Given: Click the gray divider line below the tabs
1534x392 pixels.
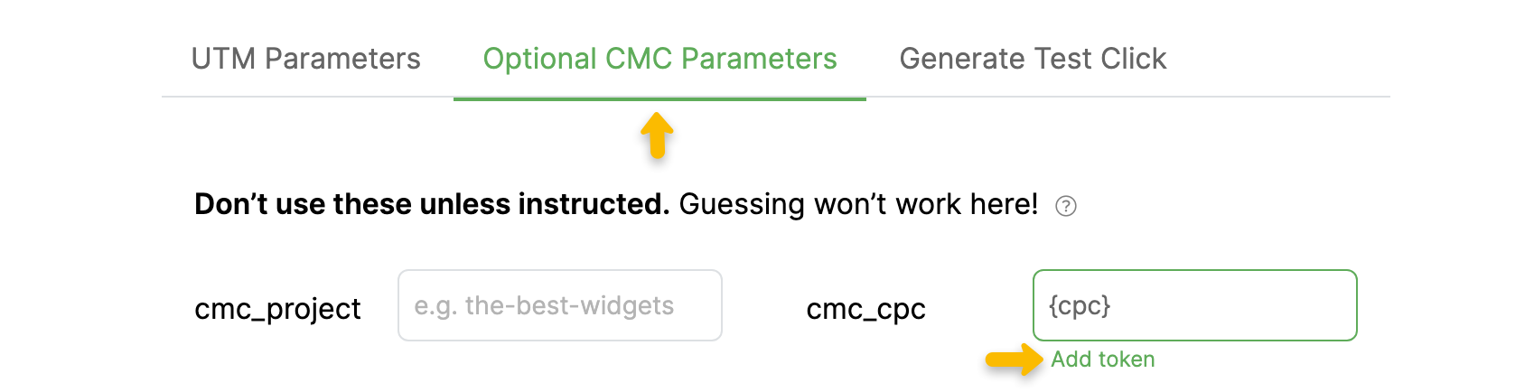Looking at the screenshot, I should tap(1129, 97).
